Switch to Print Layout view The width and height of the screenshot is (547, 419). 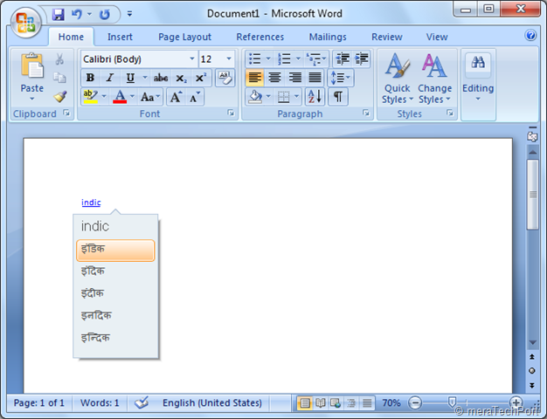[x=305, y=403]
